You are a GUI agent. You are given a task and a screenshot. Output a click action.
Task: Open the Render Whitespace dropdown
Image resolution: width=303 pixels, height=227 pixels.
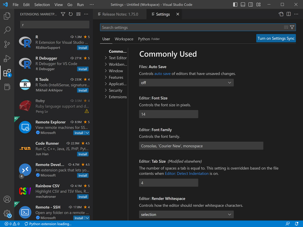pos(186,215)
